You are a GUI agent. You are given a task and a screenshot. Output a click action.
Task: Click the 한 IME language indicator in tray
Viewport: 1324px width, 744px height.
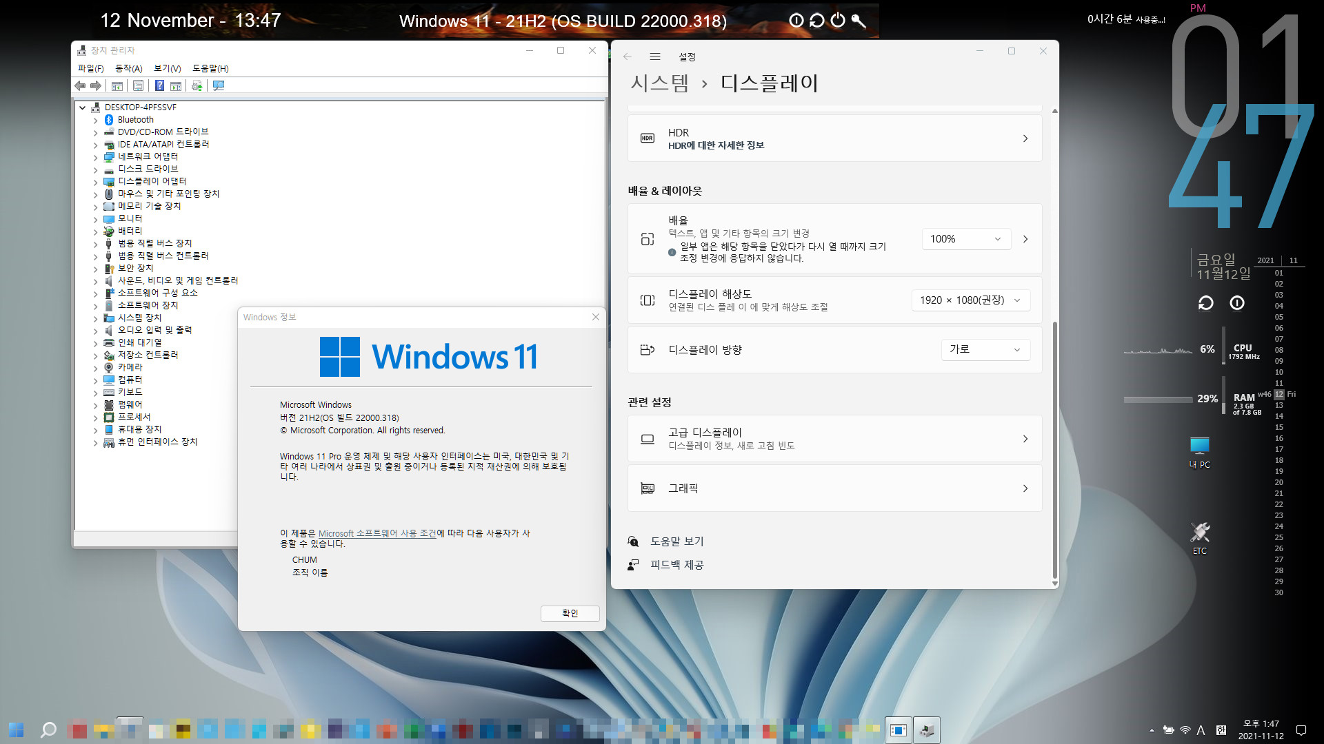click(1221, 730)
